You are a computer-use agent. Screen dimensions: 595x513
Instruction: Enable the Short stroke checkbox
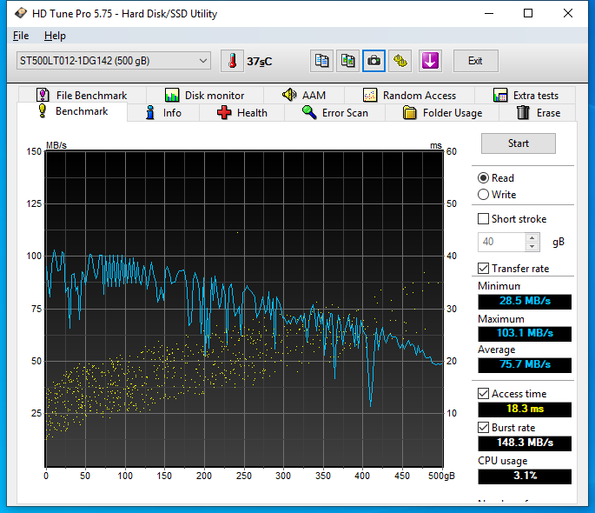[x=484, y=219]
